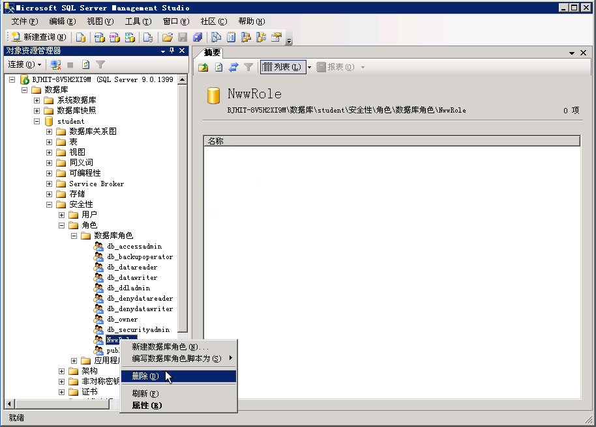Click the Object Explorer icon in main toolbar
The height and width of the screenshot is (427, 596).
pyautogui.click(x=246, y=37)
